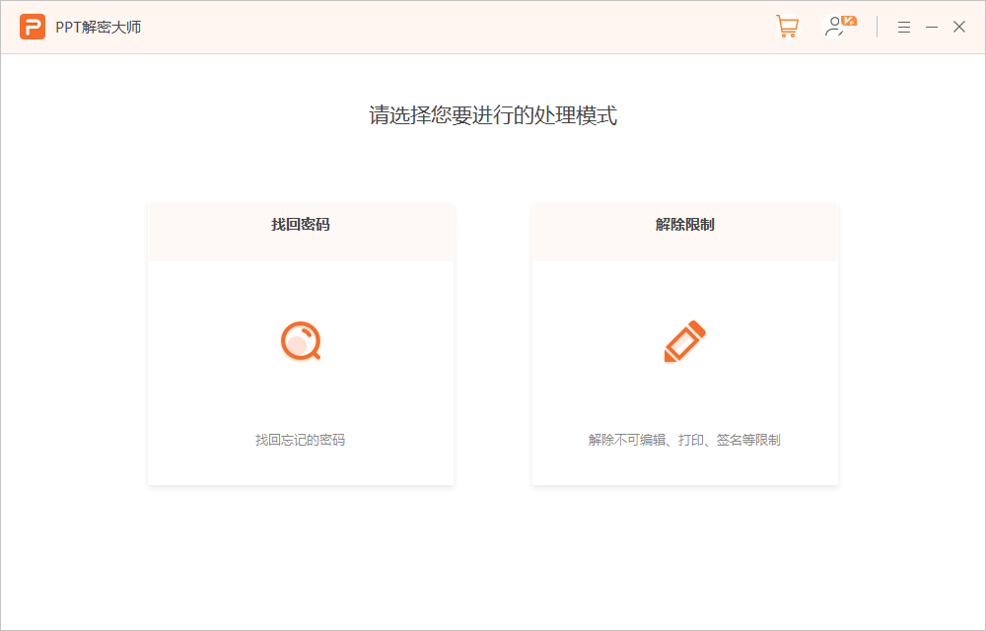Click the PPT解密大师 title text
Image resolution: width=986 pixels, height=631 pixels.
[98, 27]
